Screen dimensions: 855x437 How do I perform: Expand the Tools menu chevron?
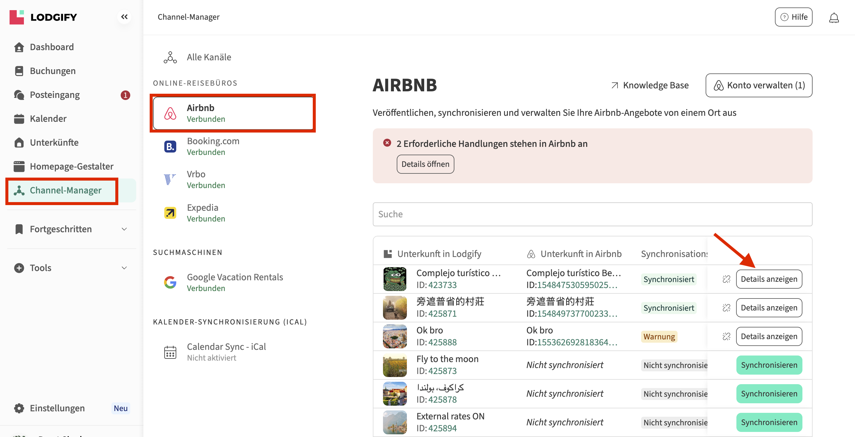click(124, 268)
